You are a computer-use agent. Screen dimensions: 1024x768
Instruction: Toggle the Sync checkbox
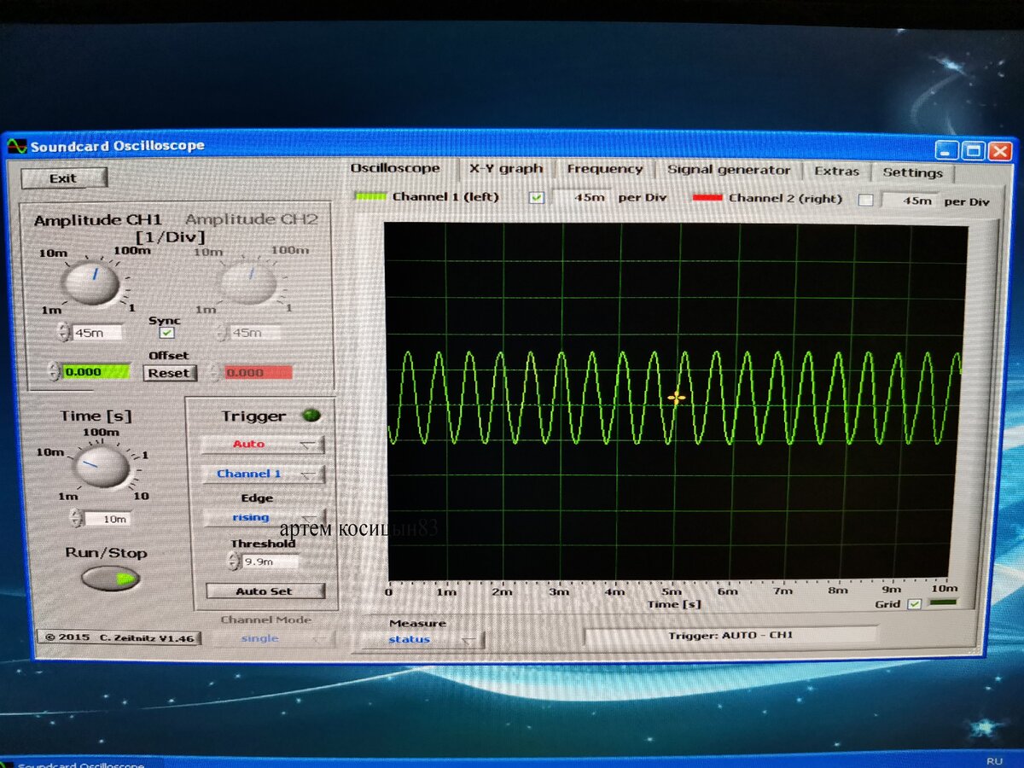[x=167, y=333]
